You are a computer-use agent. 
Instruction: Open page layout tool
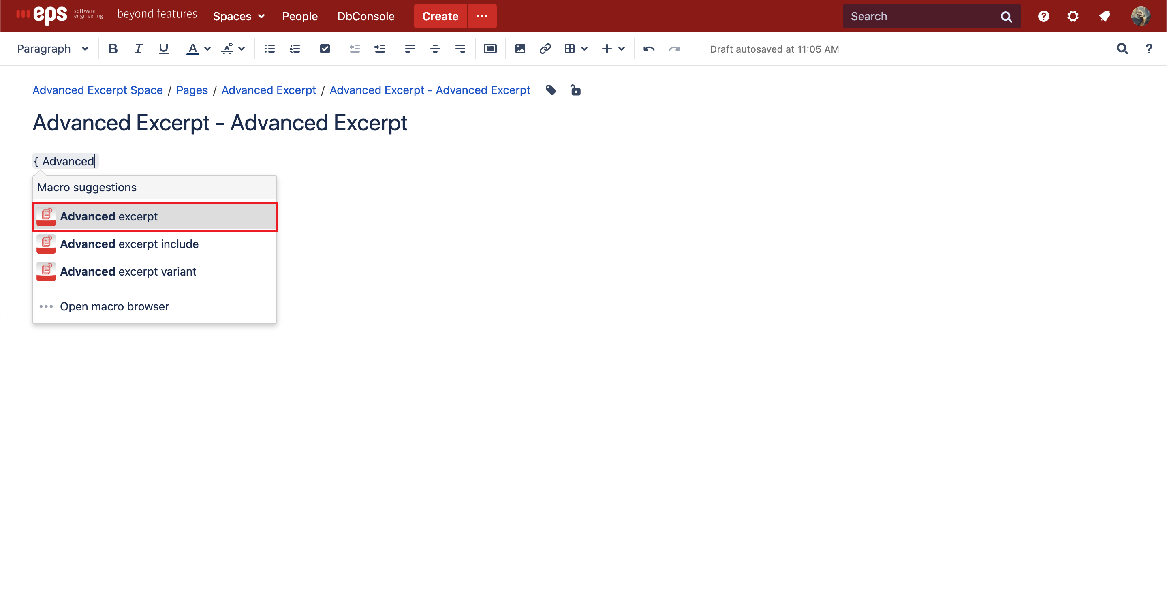tap(490, 49)
